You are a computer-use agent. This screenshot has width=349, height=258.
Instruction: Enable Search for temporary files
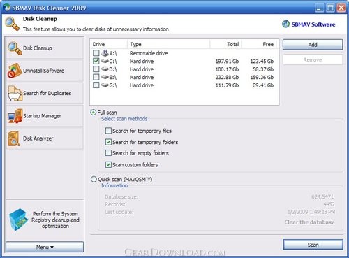tap(108, 131)
